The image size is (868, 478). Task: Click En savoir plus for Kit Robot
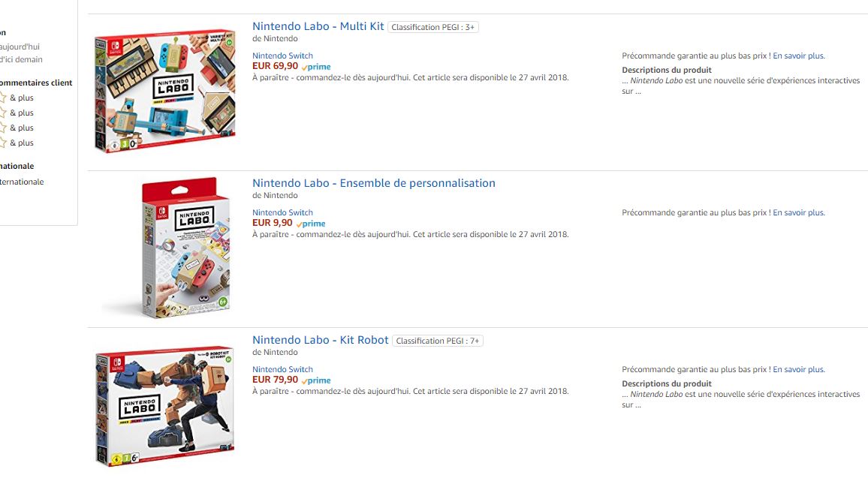click(799, 369)
